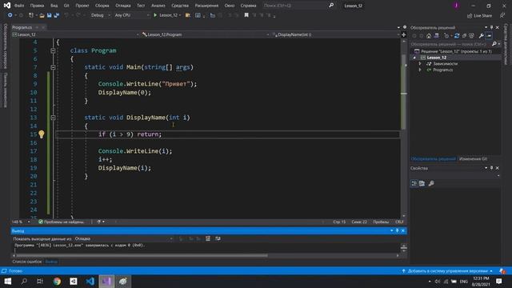Click the editor vertical scrollbar thumb
This screenshot has width=512, height=288.
click(403, 91)
